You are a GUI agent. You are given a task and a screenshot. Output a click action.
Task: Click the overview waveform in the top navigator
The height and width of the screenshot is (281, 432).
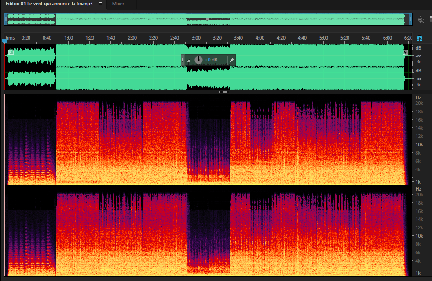[x=208, y=19]
